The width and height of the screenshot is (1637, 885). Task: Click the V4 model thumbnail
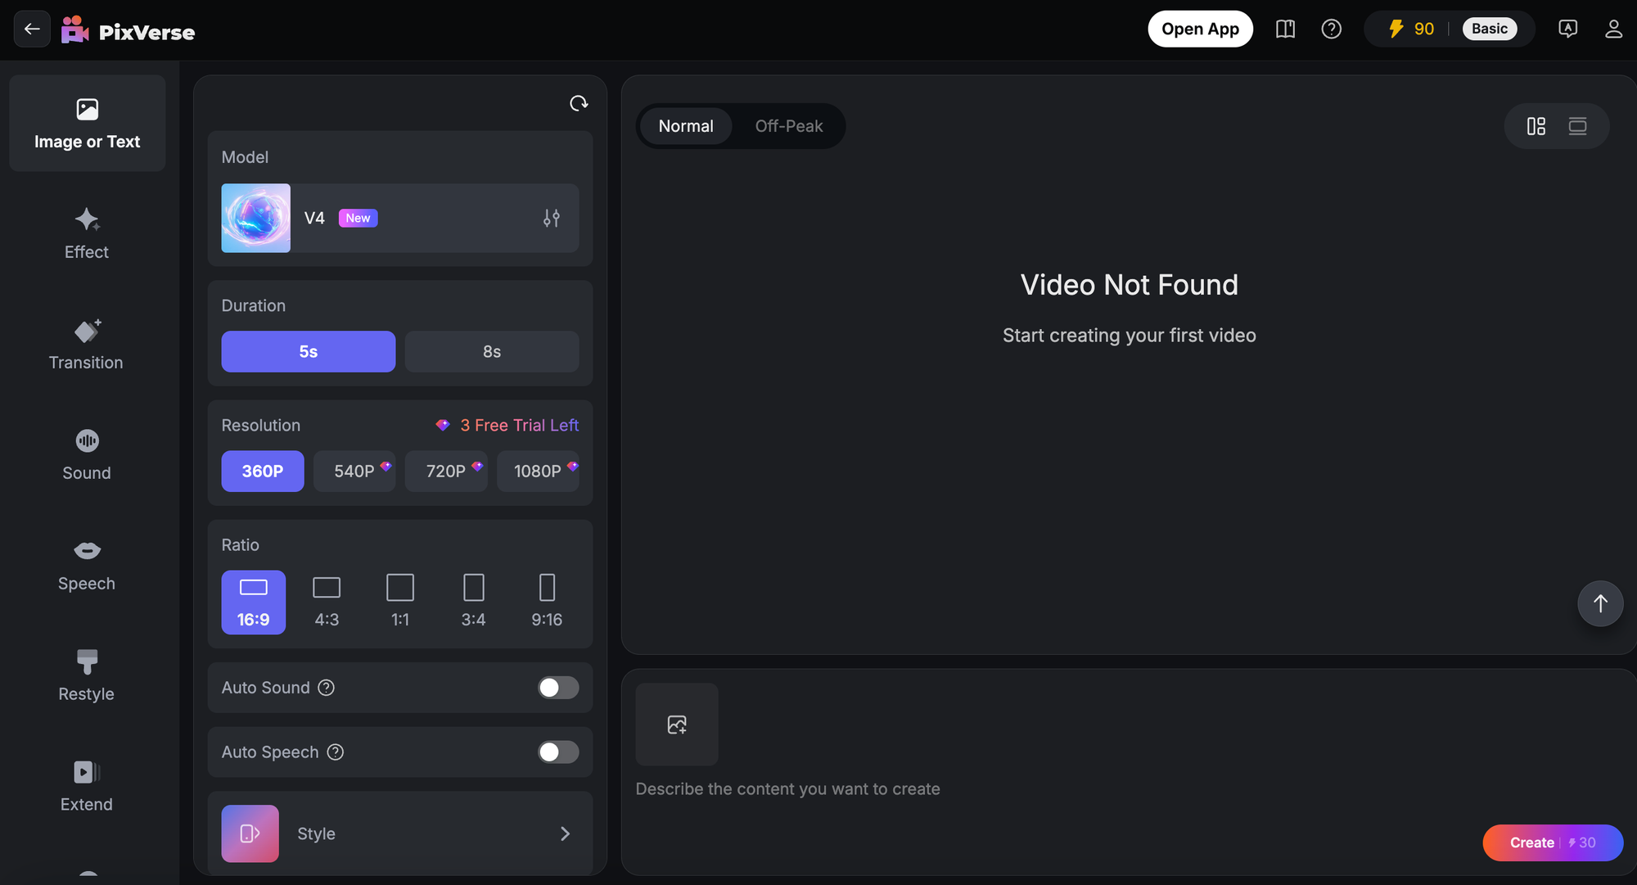tap(256, 218)
